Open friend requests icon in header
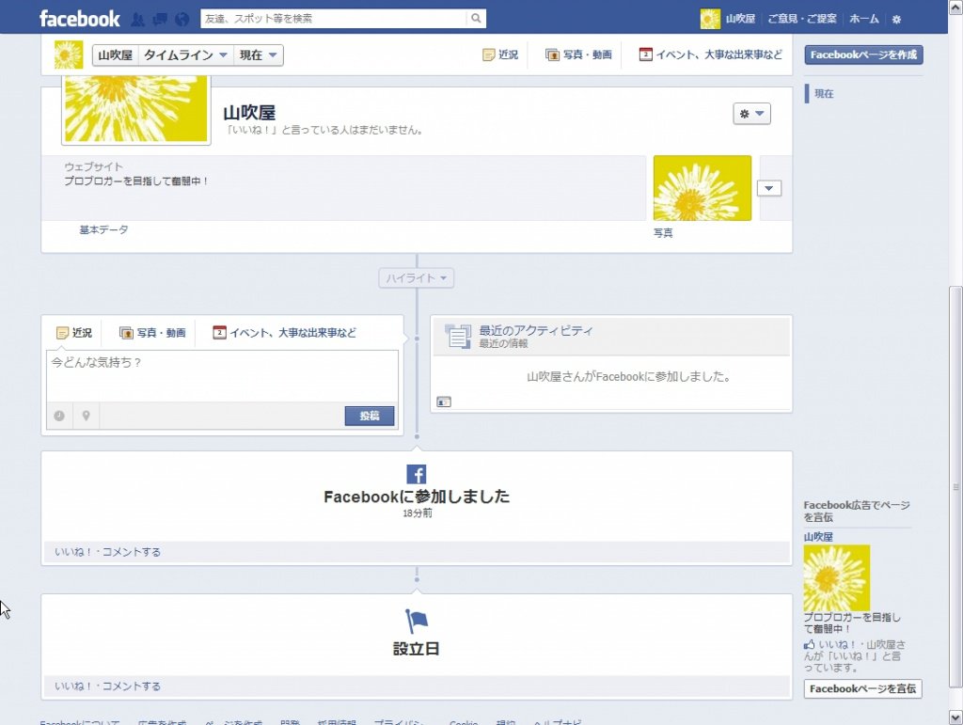The image size is (963, 725). point(138,19)
